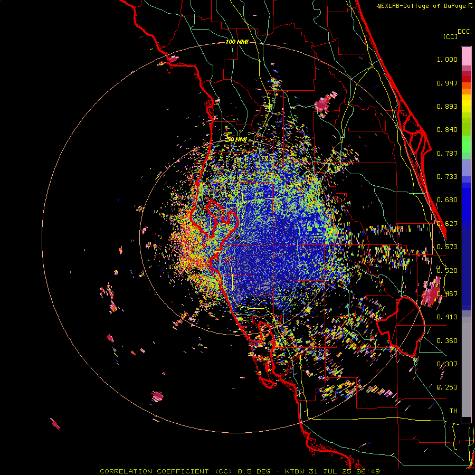Select the 0.573 scale value

tap(447, 247)
